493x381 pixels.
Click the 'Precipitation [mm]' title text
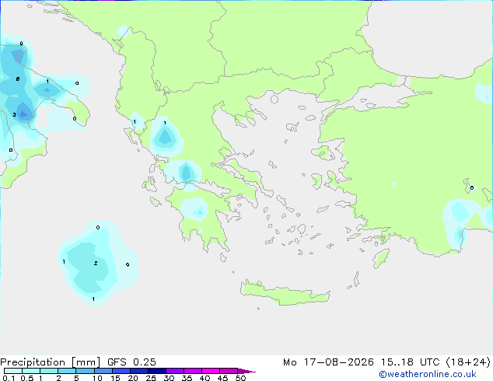pyautogui.click(x=51, y=362)
